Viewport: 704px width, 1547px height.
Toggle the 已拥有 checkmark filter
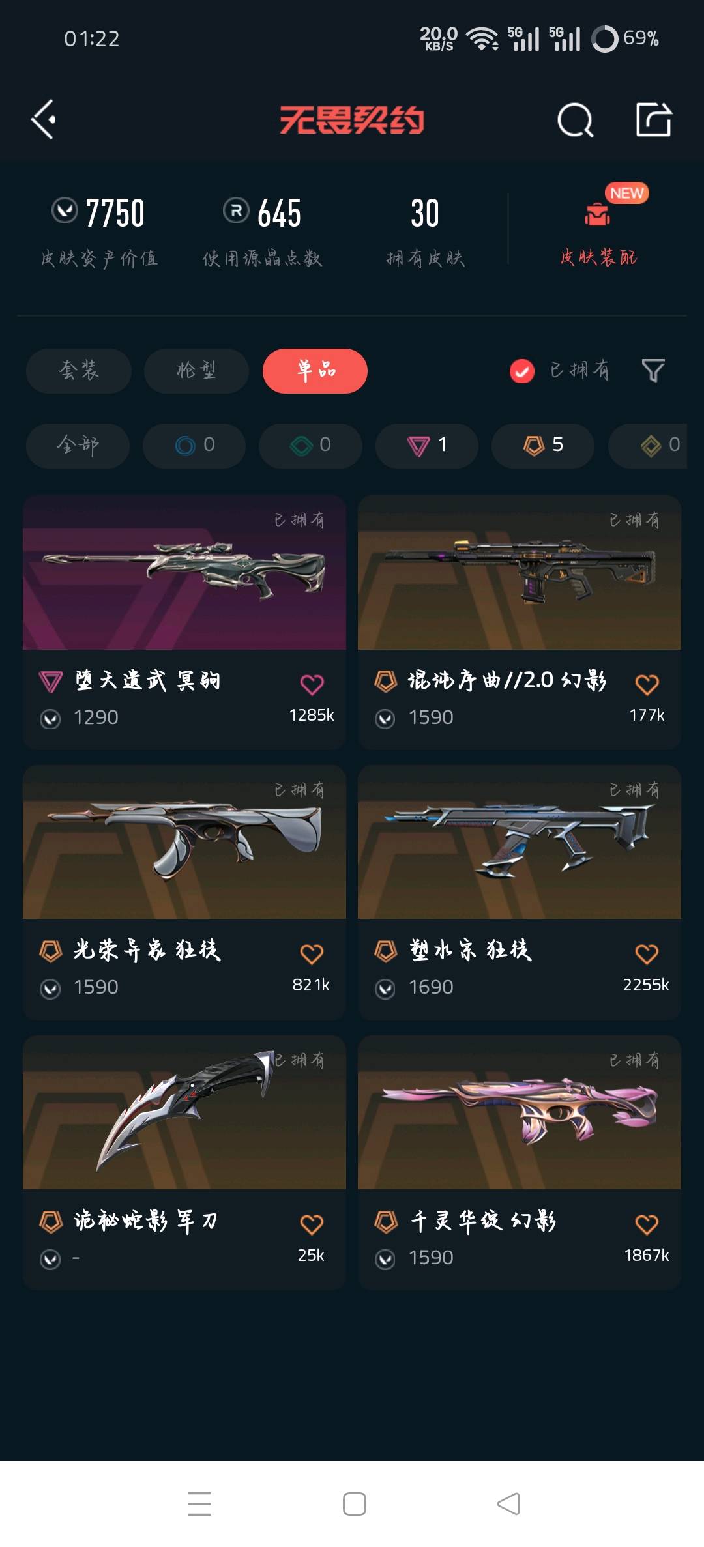pyautogui.click(x=521, y=371)
